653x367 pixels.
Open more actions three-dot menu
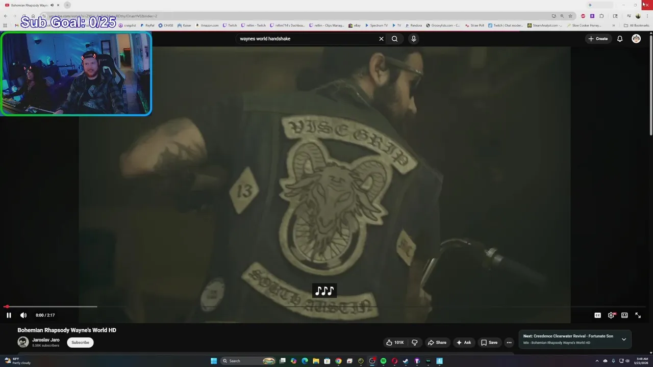click(x=509, y=343)
